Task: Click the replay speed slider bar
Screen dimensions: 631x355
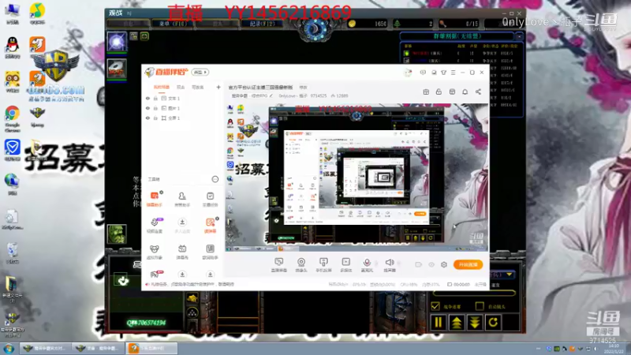Action: [x=474, y=293]
